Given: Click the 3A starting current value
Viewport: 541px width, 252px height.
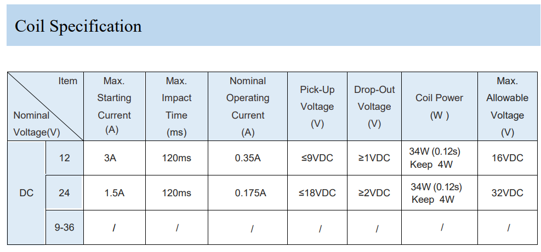Looking at the screenshot, I should click(x=110, y=158).
